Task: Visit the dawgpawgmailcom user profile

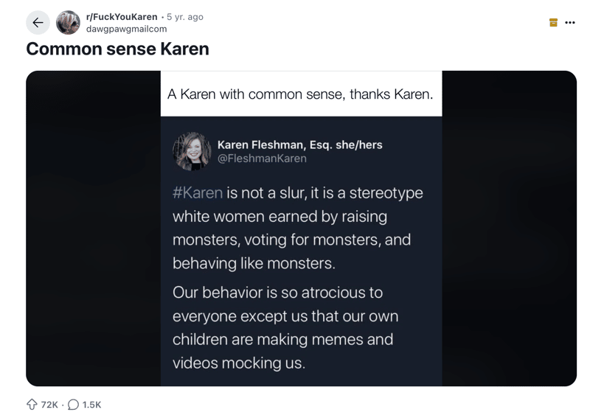Action: click(127, 29)
